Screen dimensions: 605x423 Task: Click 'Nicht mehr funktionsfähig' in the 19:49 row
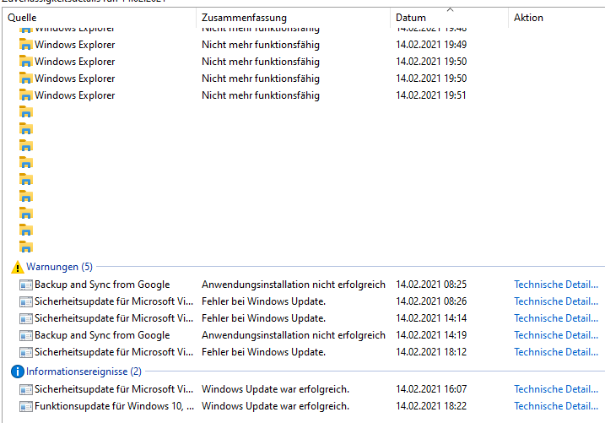(261, 45)
